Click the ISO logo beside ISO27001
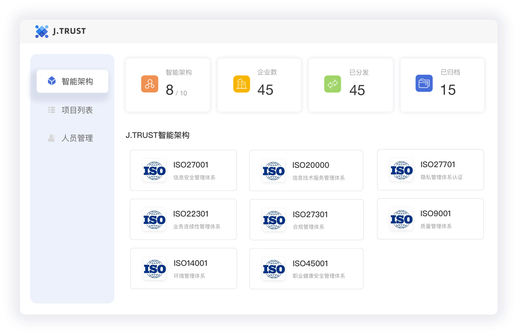518x335 pixels. tap(154, 170)
